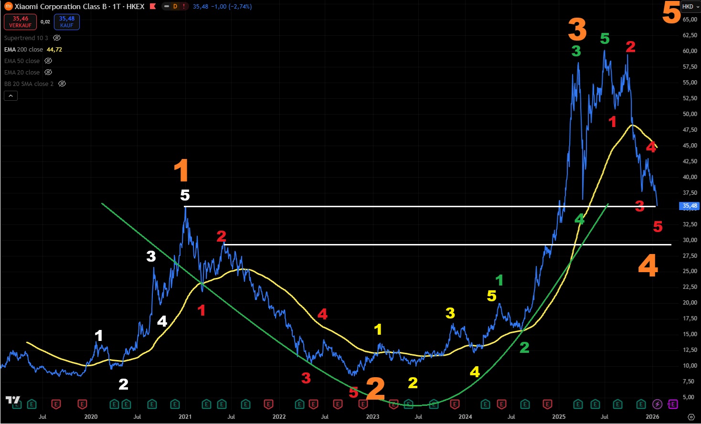The height and width of the screenshot is (424, 701).
Task: Click the current price label 35,48 on the price axis
Action: click(x=689, y=206)
